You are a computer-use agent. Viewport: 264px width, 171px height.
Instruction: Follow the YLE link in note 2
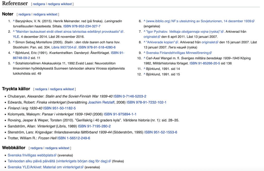(16, 37)
